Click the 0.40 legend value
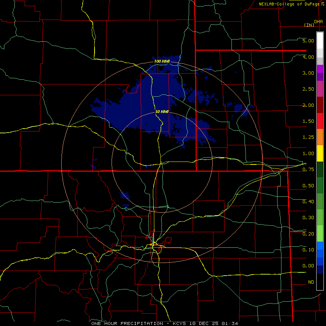This screenshot has width=326, height=326. (x=308, y=202)
